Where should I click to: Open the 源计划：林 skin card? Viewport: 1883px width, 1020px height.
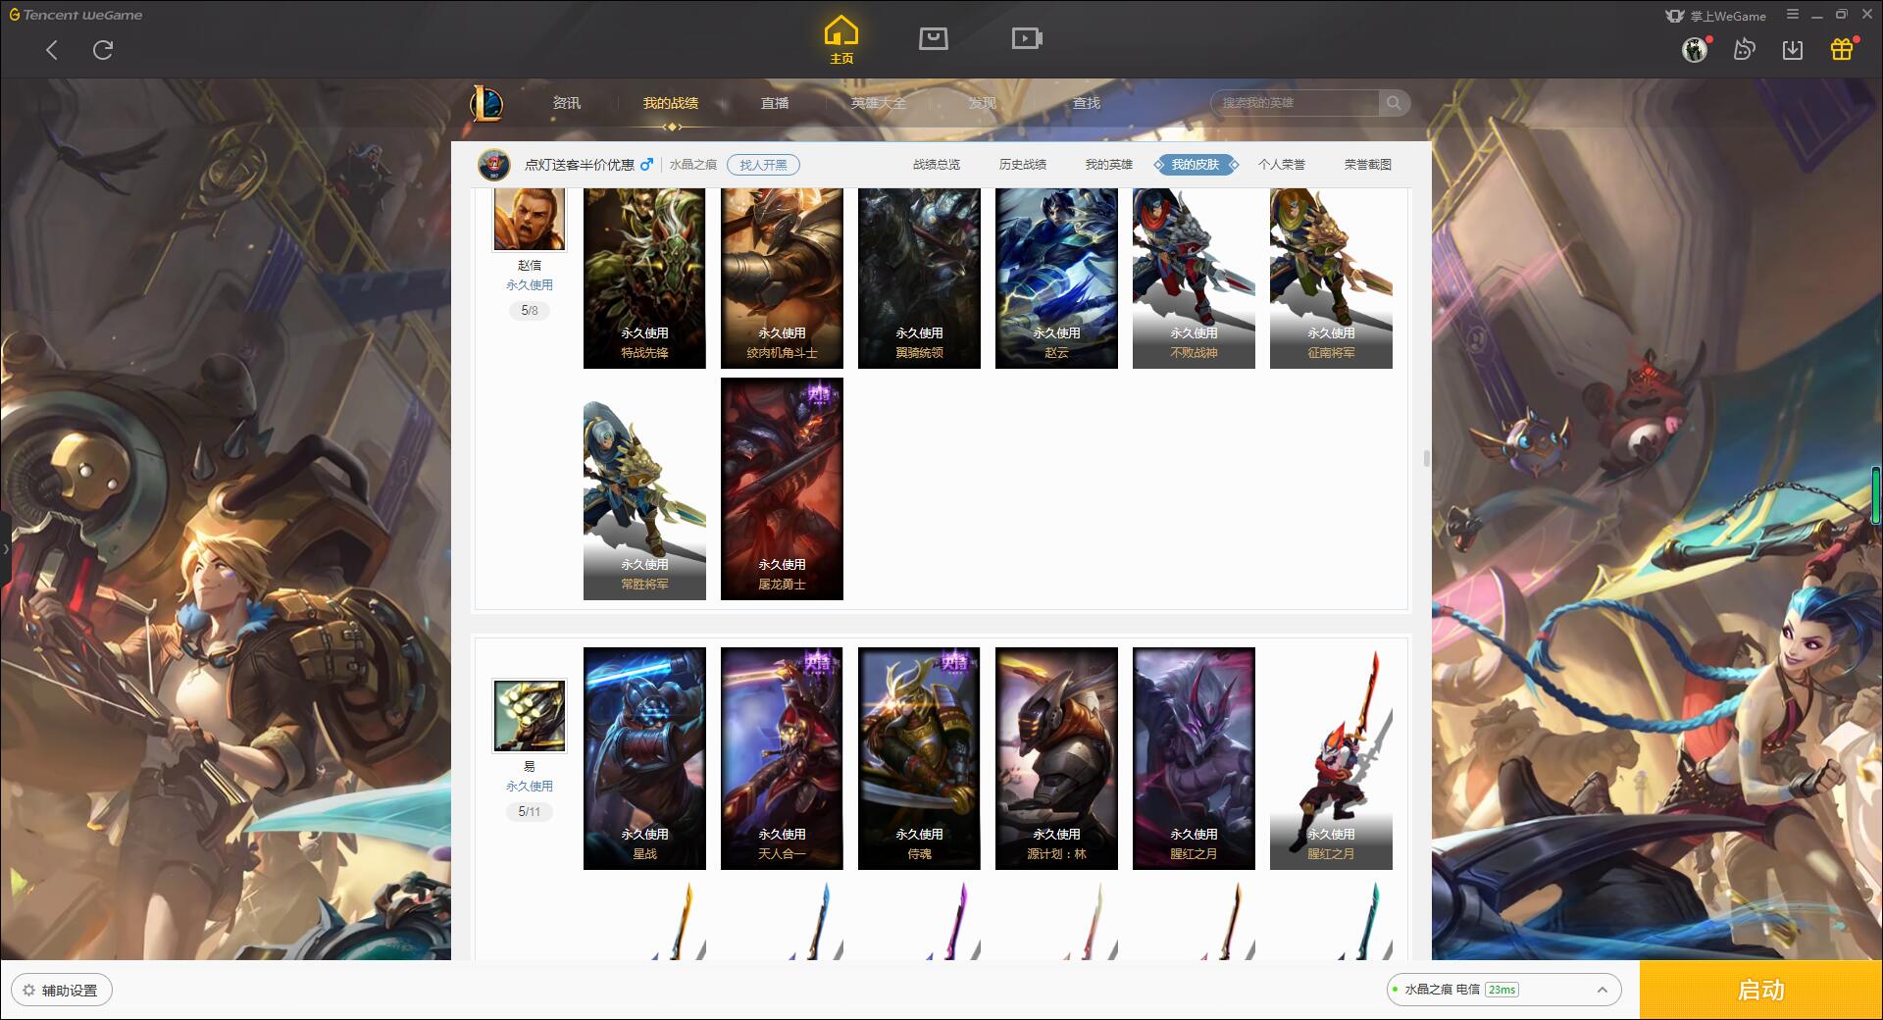[x=1056, y=758]
